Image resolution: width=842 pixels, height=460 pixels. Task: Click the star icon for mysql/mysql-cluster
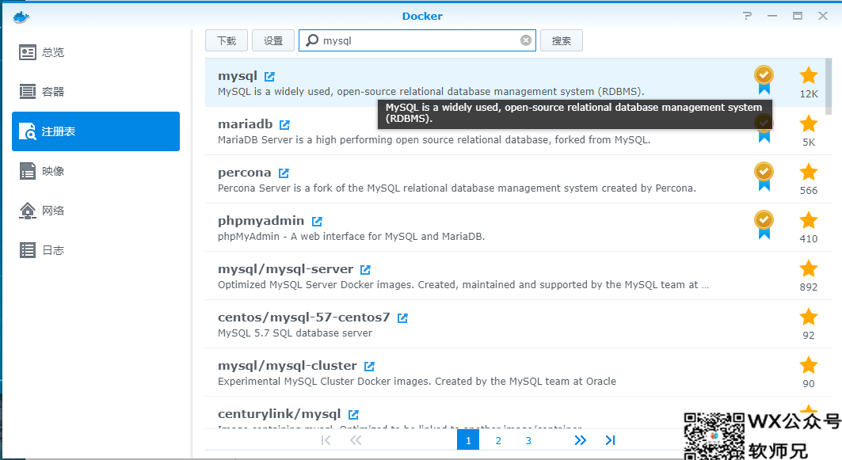click(x=808, y=366)
